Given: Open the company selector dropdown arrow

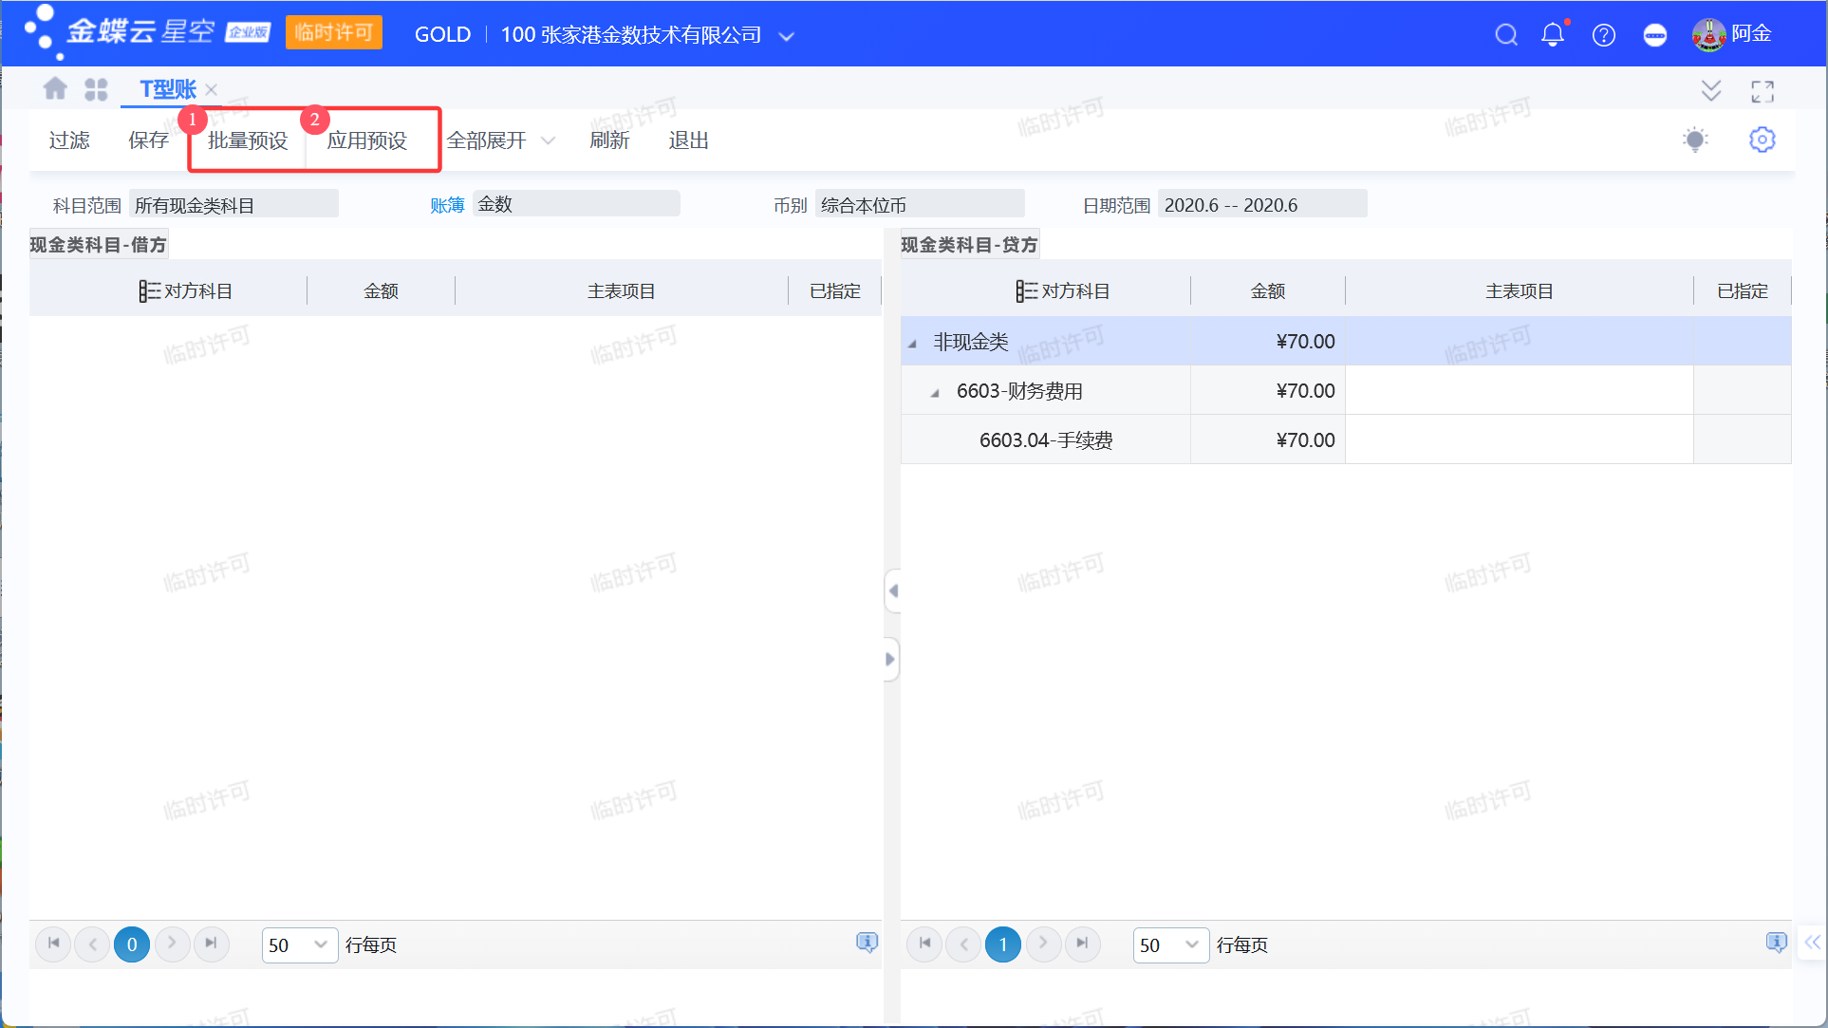Looking at the screenshot, I should 786,36.
